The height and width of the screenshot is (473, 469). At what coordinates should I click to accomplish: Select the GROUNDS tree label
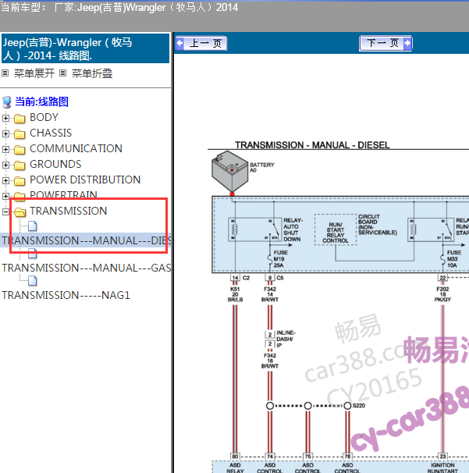(55, 165)
